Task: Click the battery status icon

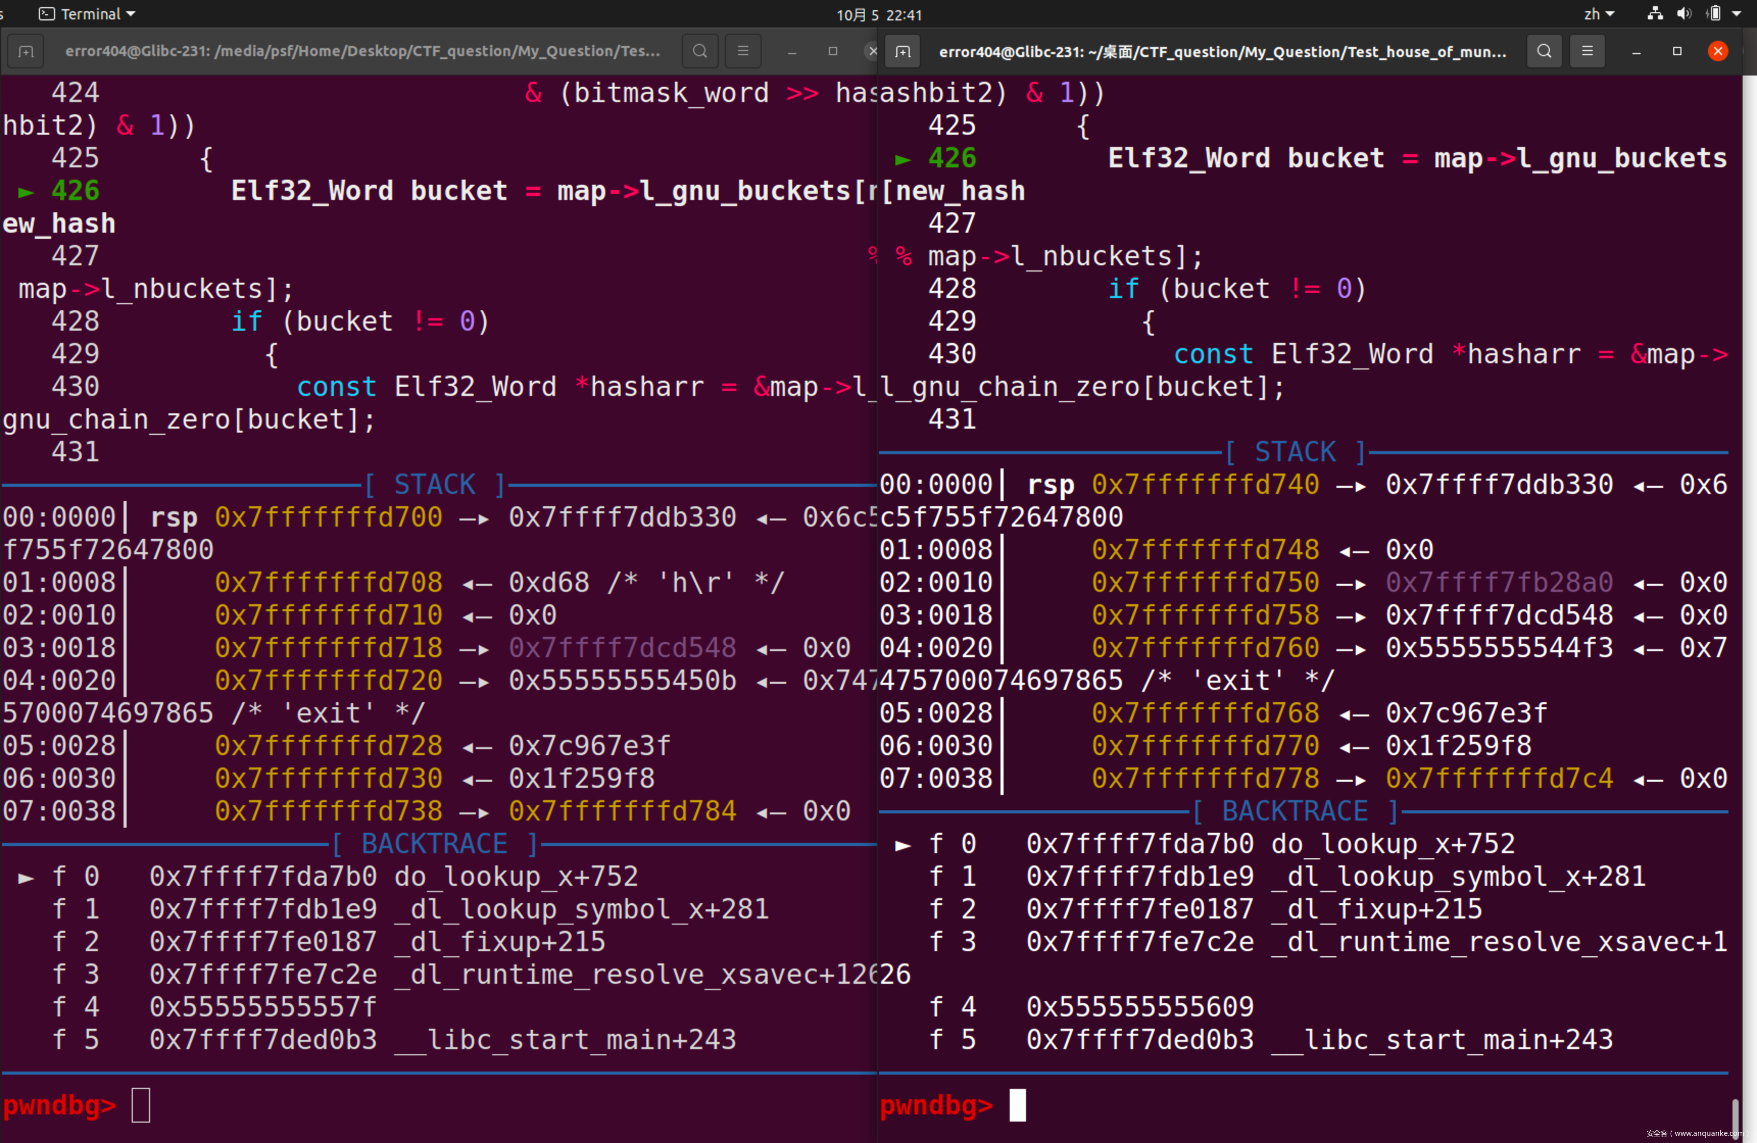Action: [1714, 14]
